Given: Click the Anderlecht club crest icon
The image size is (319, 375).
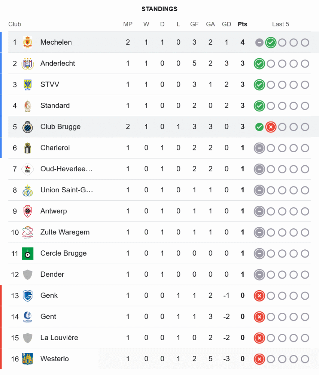Looking at the screenshot, I should (x=28, y=63).
